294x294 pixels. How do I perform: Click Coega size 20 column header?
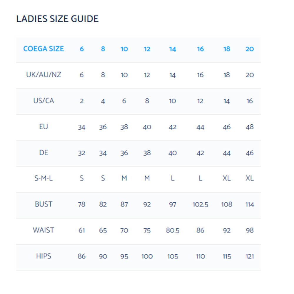(x=250, y=49)
